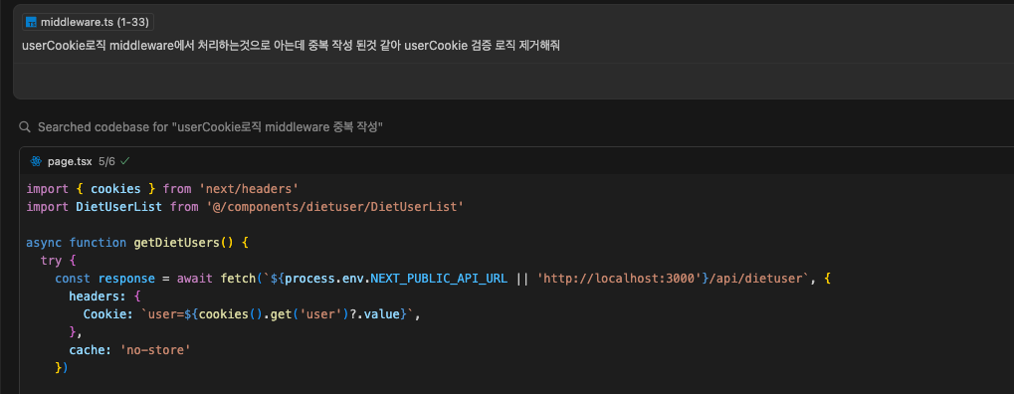Click the await fetch call in code
The image size is (1014, 394).
(x=215, y=279)
